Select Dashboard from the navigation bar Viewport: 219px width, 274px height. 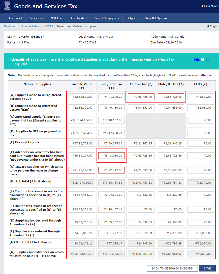coord(15,18)
